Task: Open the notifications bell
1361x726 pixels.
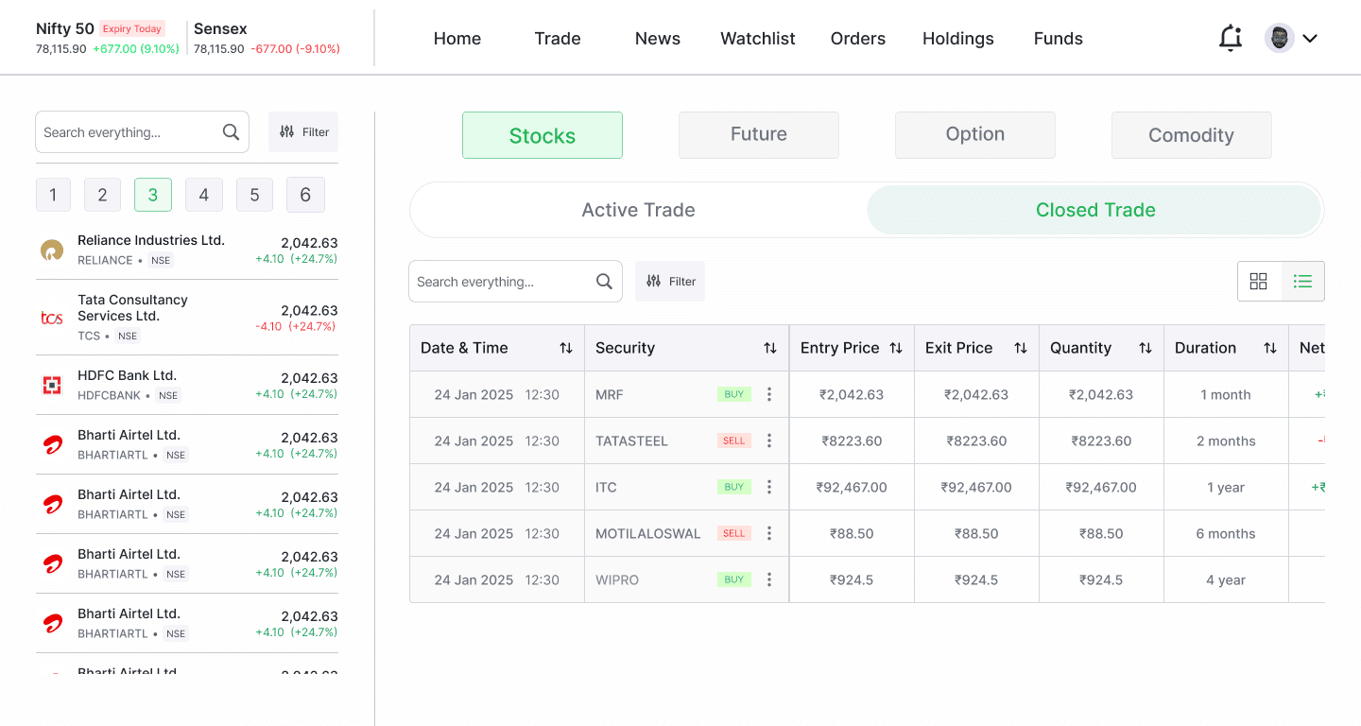Action: (x=1231, y=38)
